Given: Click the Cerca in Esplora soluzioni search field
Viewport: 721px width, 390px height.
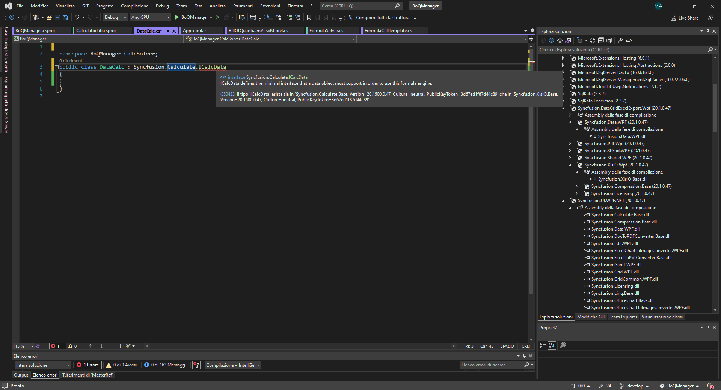Looking at the screenshot, I should (x=621, y=50).
